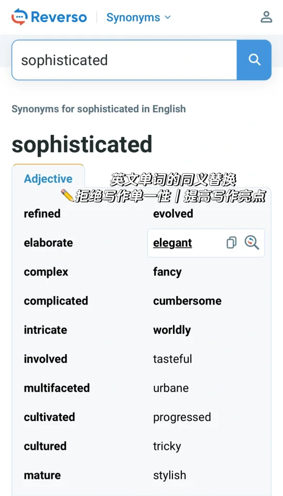
Task: Click the blue search magnifier button
Action: point(254,60)
